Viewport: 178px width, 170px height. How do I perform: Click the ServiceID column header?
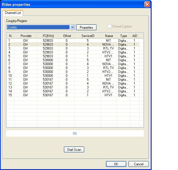point(88,36)
